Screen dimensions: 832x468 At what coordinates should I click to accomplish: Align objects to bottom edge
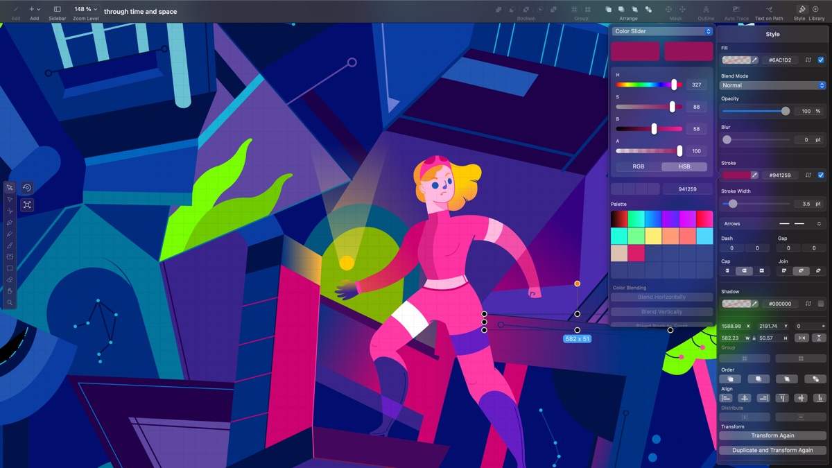click(820, 398)
